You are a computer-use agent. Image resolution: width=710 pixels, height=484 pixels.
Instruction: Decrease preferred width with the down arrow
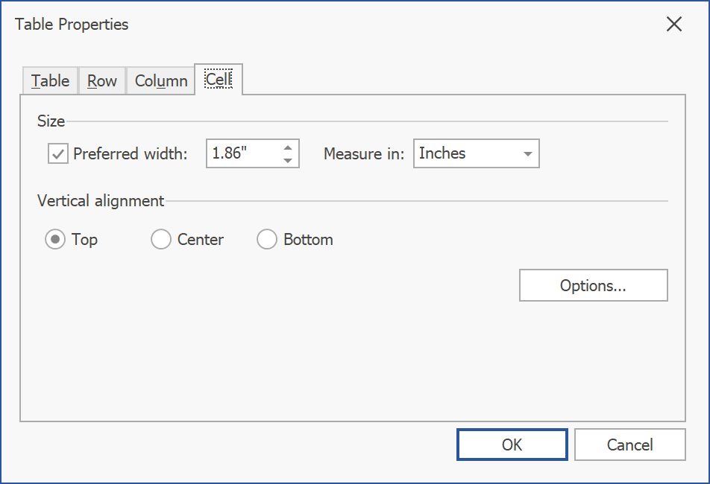coord(288,161)
